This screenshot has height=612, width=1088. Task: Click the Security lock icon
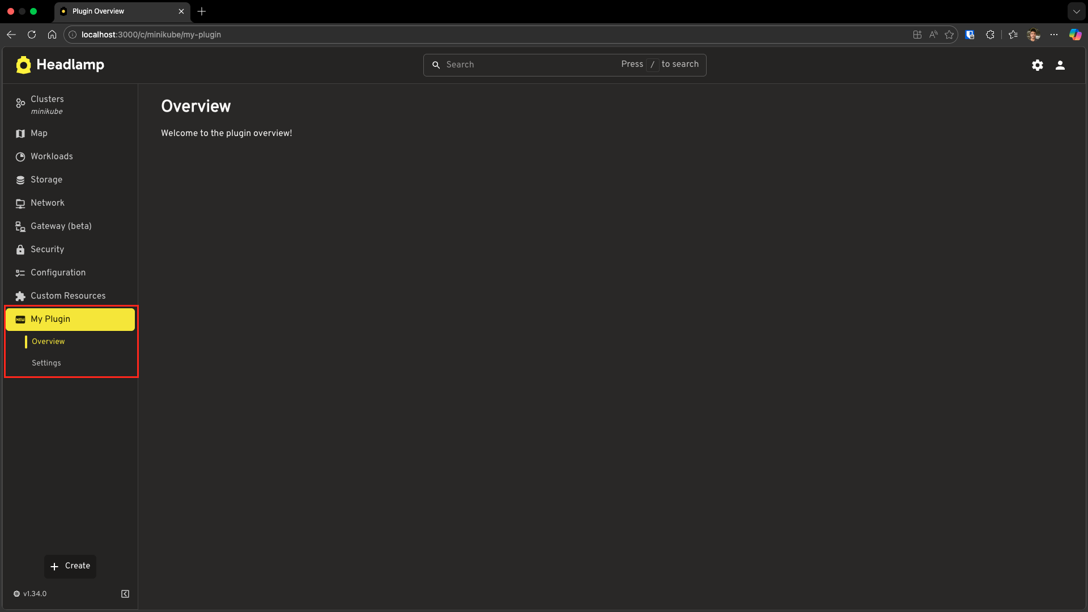coord(20,249)
